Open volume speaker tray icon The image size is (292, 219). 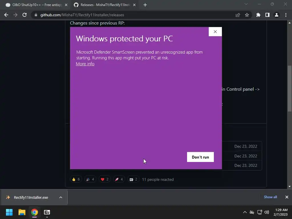(x=267, y=212)
